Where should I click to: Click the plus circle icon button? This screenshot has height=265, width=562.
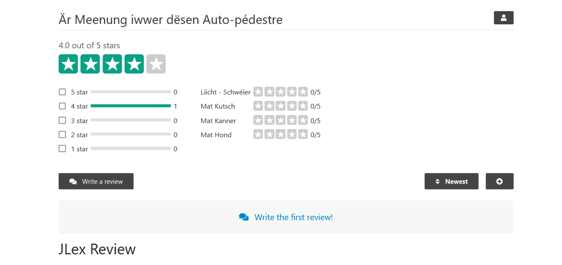(x=499, y=181)
